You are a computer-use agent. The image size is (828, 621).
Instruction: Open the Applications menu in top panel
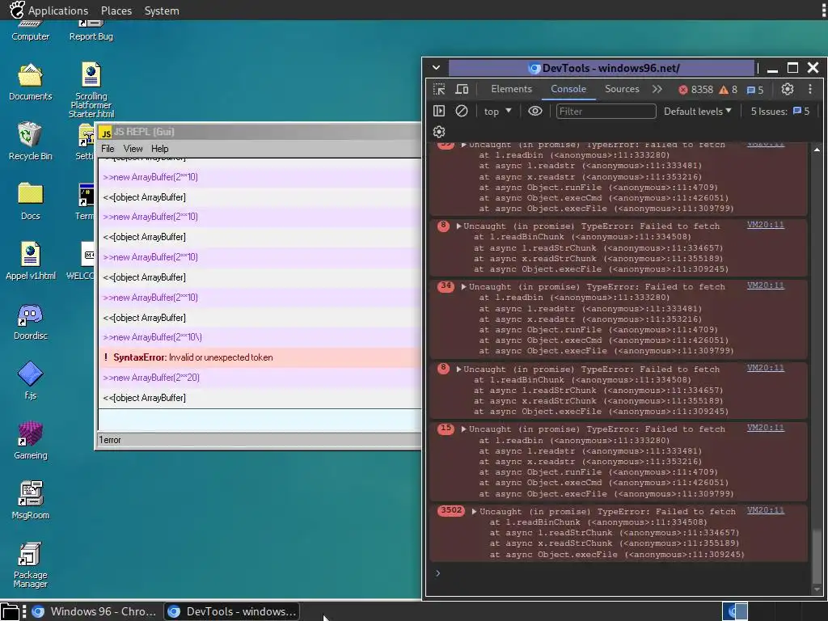click(58, 11)
